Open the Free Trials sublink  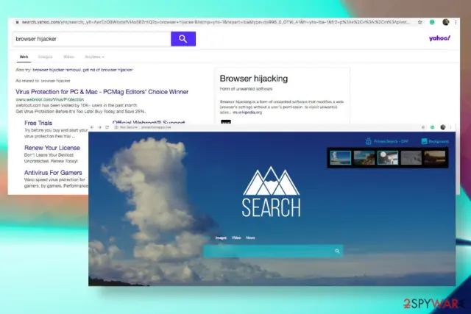pos(38,123)
